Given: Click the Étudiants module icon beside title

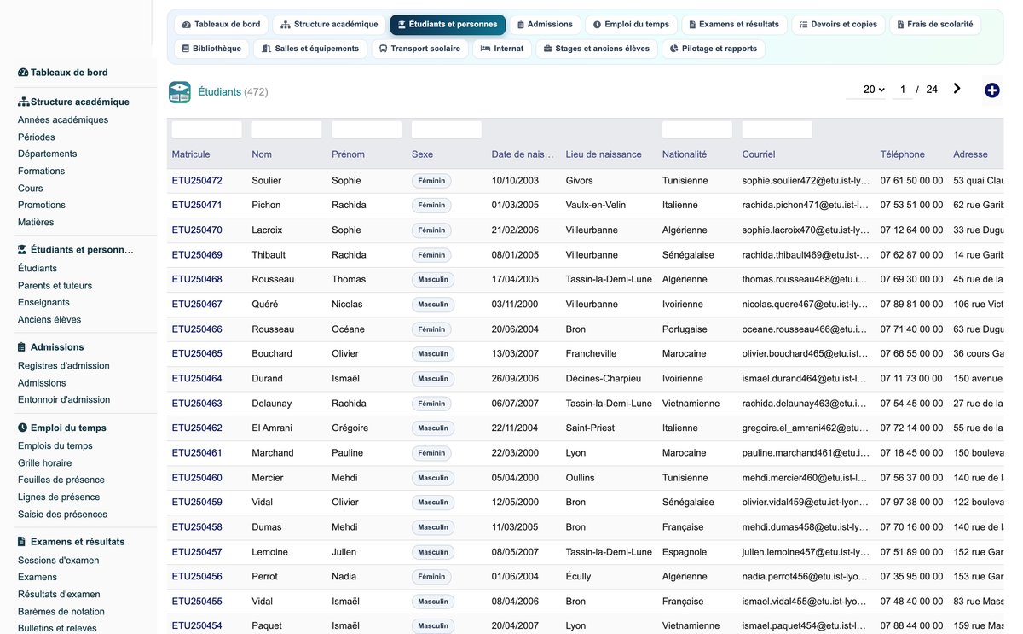Looking at the screenshot, I should click(180, 91).
